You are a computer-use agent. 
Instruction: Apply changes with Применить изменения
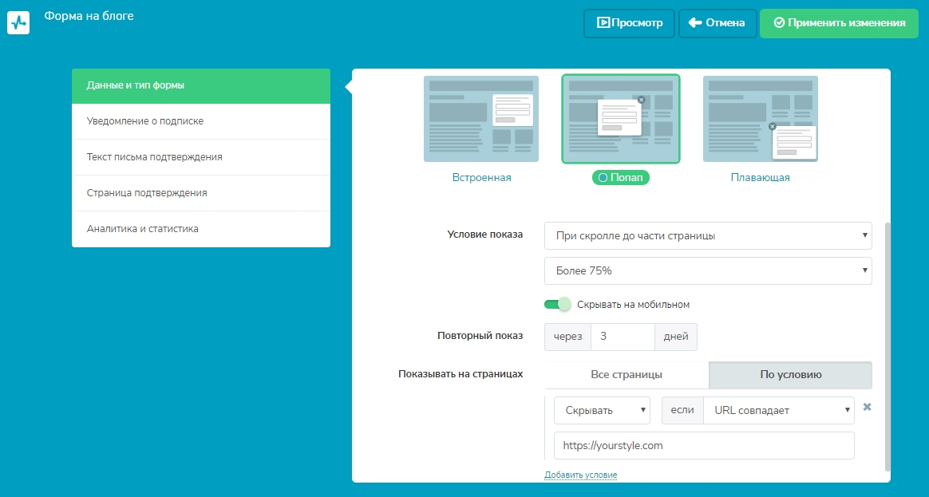point(838,23)
